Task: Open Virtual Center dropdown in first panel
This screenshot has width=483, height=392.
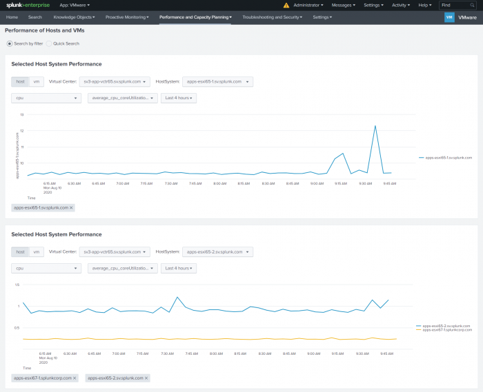Action: point(115,82)
